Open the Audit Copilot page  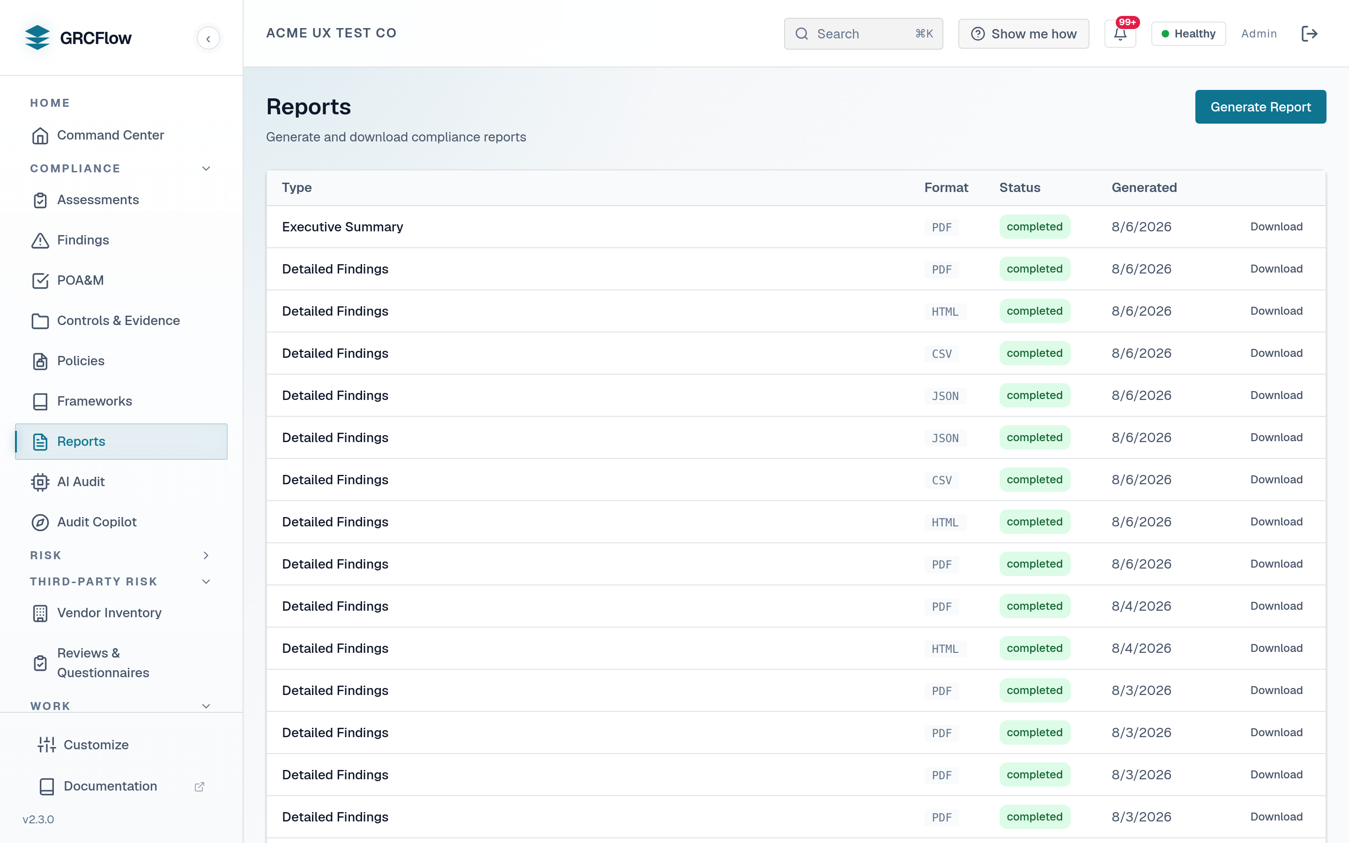tap(121, 522)
